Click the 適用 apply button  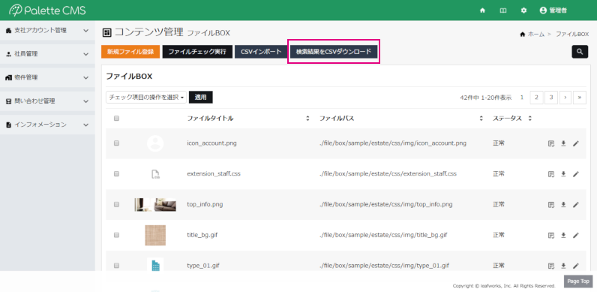[201, 97]
